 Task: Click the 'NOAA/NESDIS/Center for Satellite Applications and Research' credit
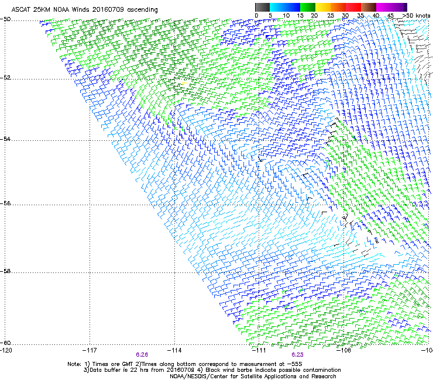pyautogui.click(x=253, y=376)
